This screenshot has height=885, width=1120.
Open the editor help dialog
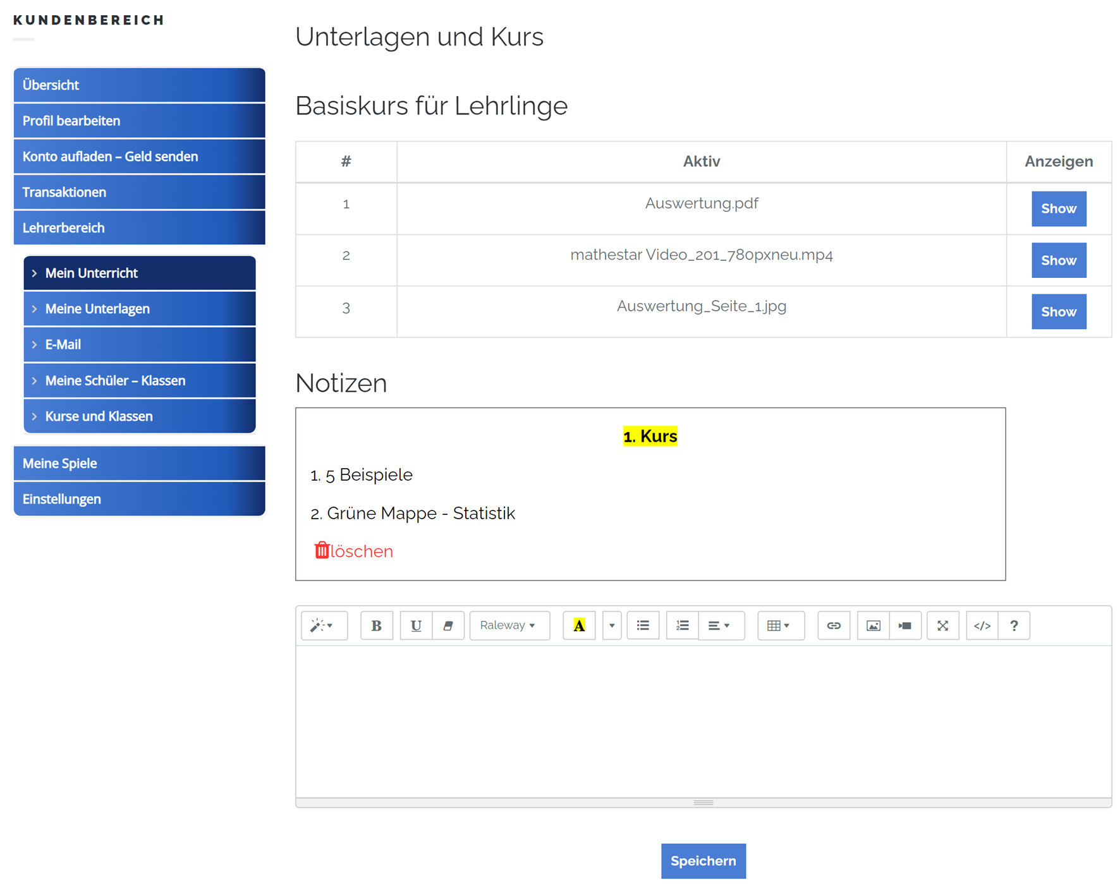[x=1014, y=625]
